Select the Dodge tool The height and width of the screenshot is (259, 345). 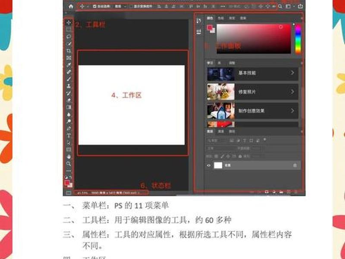pos(69,121)
